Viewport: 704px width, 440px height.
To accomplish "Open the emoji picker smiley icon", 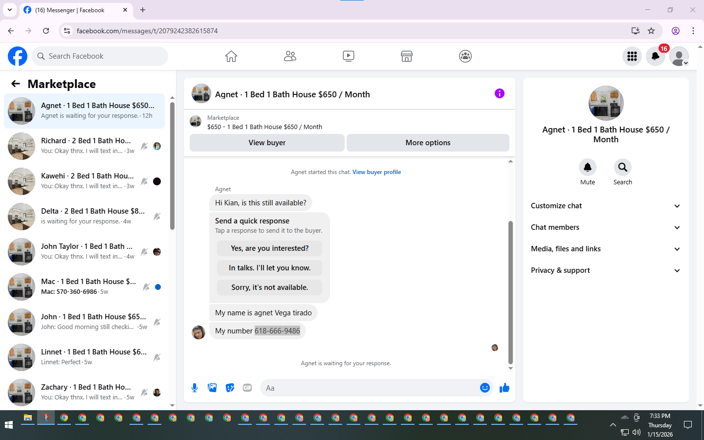I will 485,388.
